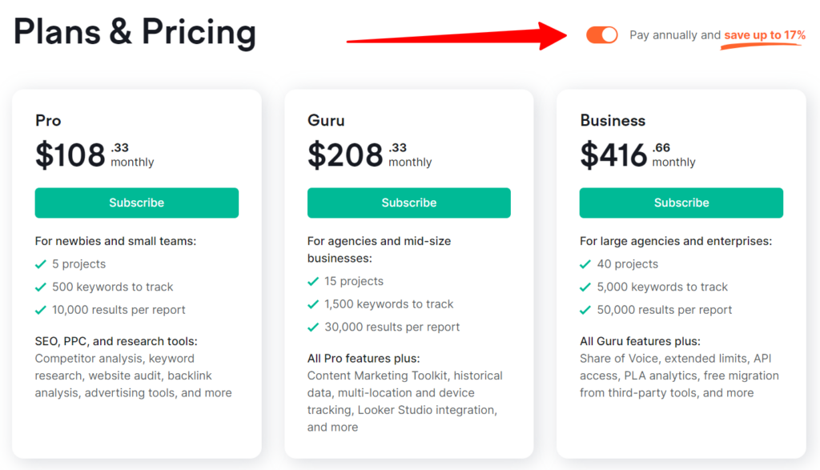Click the Plans & Pricing heading

pyautogui.click(x=135, y=32)
